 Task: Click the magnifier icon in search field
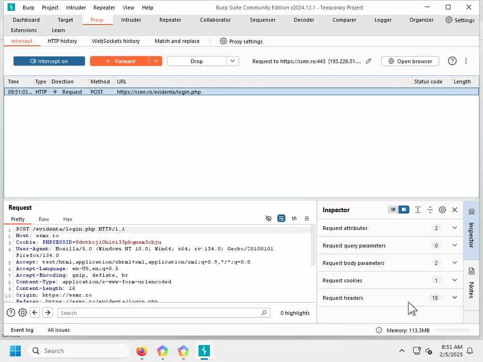tap(264, 313)
